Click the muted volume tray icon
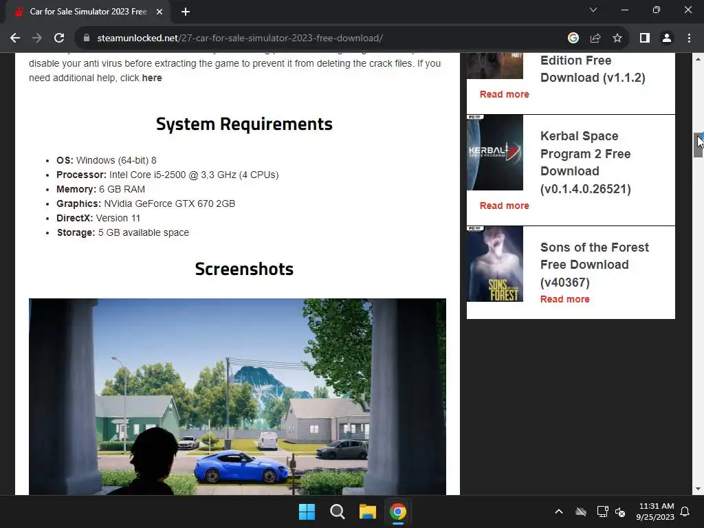Viewport: 704px width, 528px height. pyautogui.click(x=620, y=511)
